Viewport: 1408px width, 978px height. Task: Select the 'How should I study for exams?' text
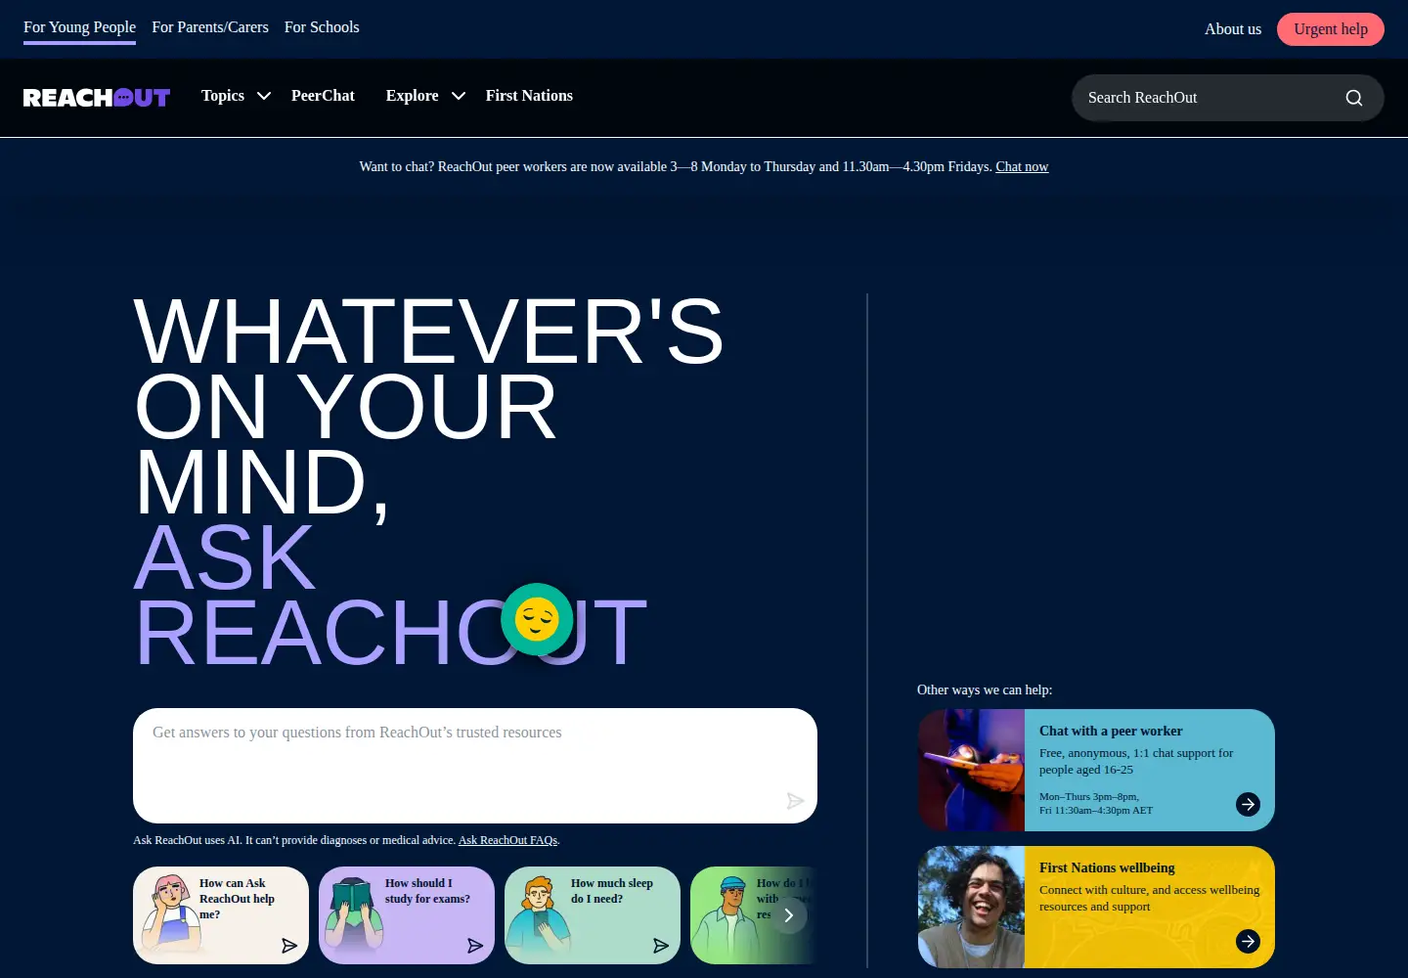pos(427,891)
